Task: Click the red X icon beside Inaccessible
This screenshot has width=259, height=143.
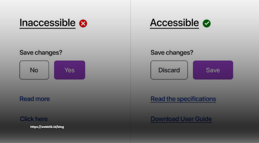Action: click(x=83, y=23)
